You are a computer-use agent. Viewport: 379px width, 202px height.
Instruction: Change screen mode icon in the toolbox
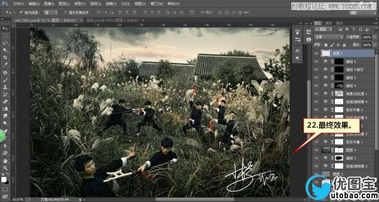tap(5, 196)
